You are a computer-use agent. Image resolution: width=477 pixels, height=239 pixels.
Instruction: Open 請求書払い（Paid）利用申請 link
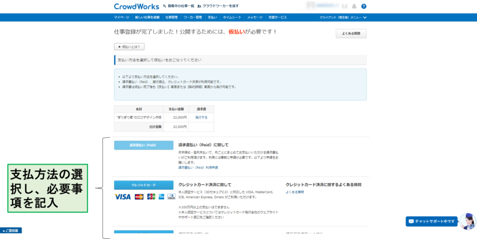click(198, 167)
